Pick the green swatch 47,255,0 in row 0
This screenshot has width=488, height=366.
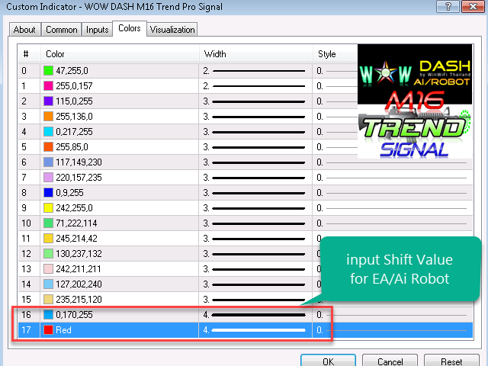point(48,71)
